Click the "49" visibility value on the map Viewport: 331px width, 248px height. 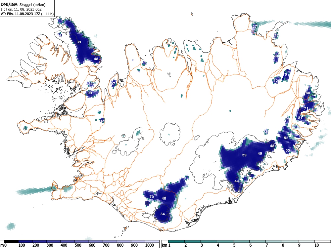pyautogui.click(x=260, y=153)
